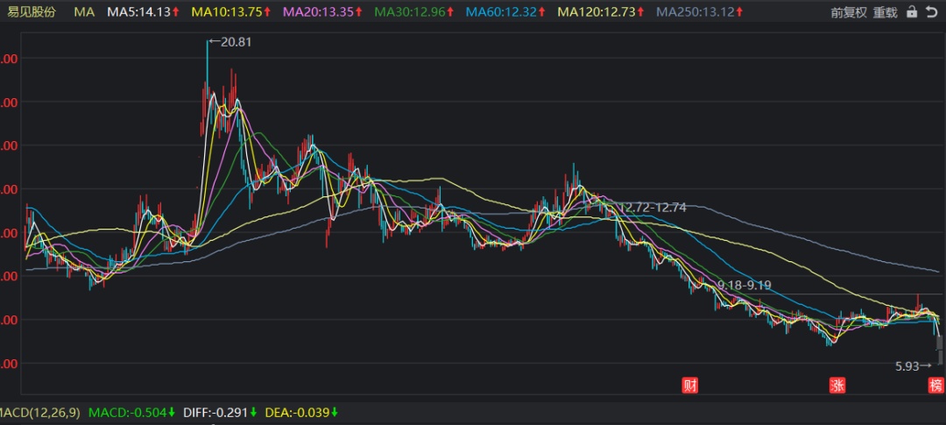Image resolution: width=946 pixels, height=425 pixels.
Task: Click the 20.81 peak price marker
Action: click(x=231, y=42)
